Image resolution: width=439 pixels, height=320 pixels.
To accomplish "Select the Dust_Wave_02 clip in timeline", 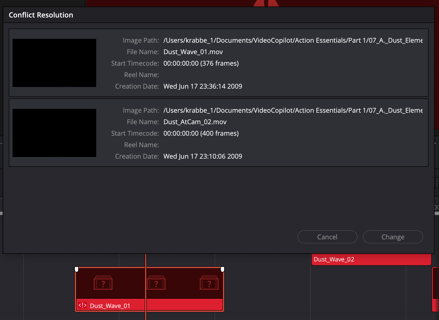I will (371, 259).
